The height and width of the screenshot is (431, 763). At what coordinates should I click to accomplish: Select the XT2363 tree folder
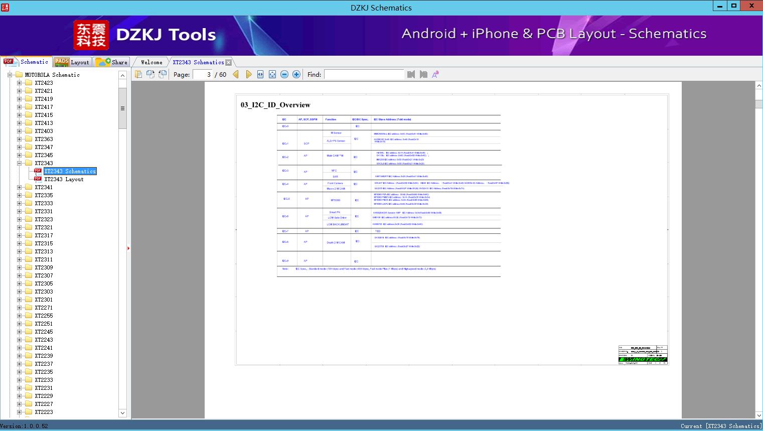(x=44, y=139)
